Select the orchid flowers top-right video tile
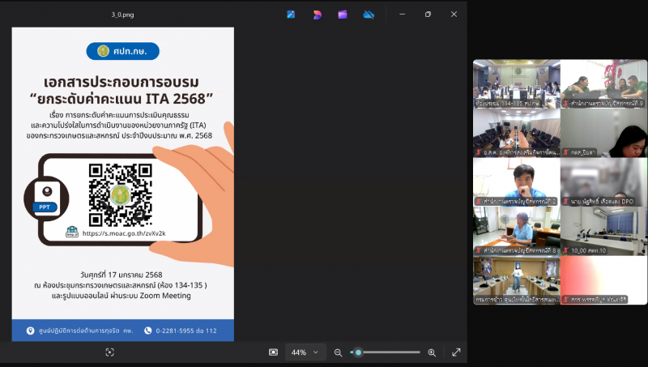 pos(603,84)
